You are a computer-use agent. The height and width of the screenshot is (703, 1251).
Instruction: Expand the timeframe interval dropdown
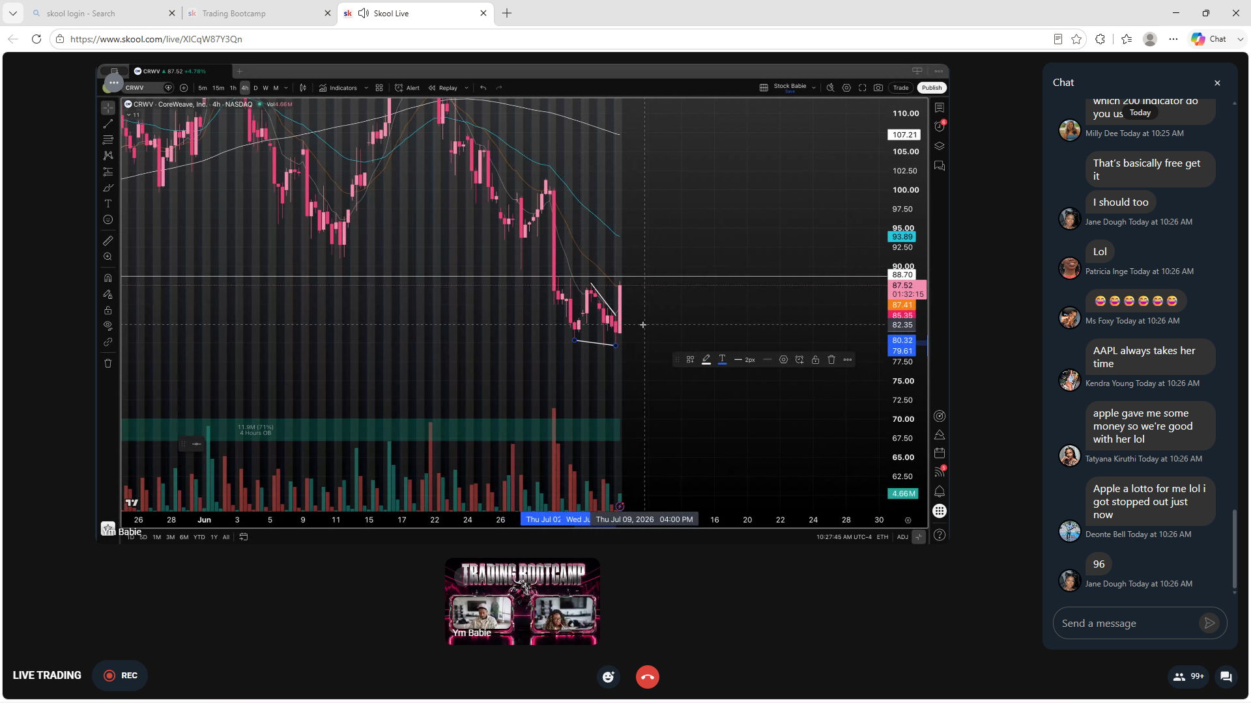tap(286, 88)
